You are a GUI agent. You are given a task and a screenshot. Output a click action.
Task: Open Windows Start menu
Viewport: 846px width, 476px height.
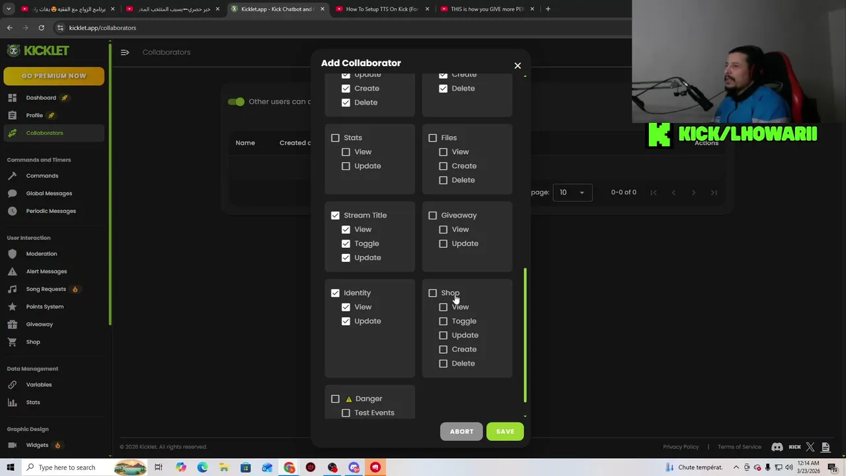(x=10, y=467)
